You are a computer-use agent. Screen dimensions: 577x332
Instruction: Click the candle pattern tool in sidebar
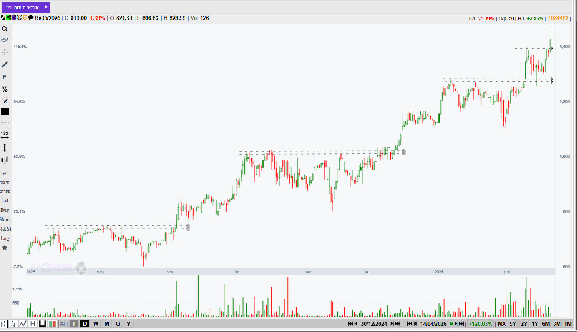tap(5, 160)
